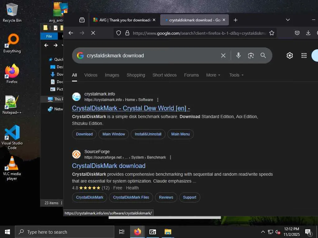Click Firefox forward arrow button
The width and height of the screenshot is (318, 238).
[x=82, y=33]
